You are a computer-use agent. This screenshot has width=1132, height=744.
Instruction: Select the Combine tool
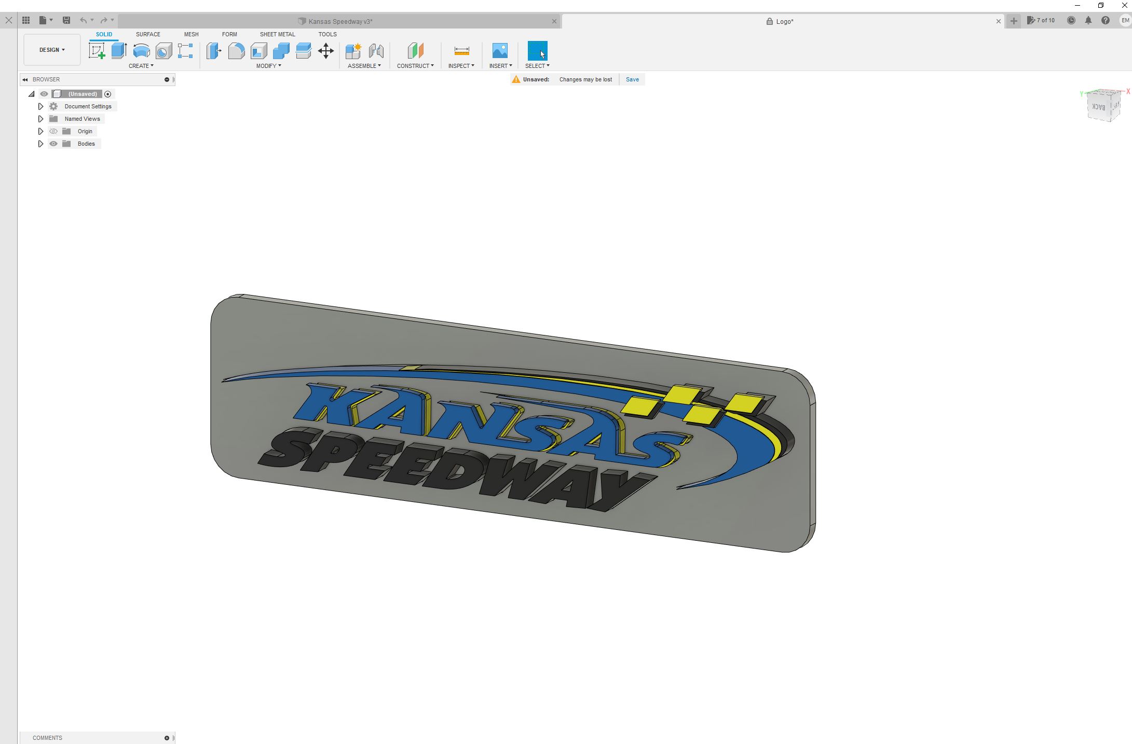point(281,51)
